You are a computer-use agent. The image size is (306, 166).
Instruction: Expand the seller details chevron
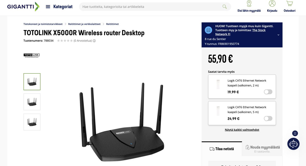pyautogui.click(x=278, y=35)
